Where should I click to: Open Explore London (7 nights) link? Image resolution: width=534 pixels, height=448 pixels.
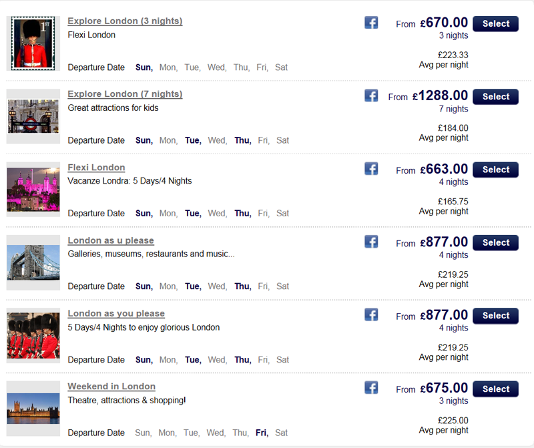[x=125, y=94]
